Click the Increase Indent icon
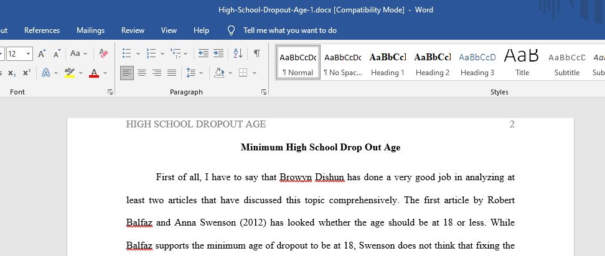This screenshot has height=256, width=605. point(218,53)
